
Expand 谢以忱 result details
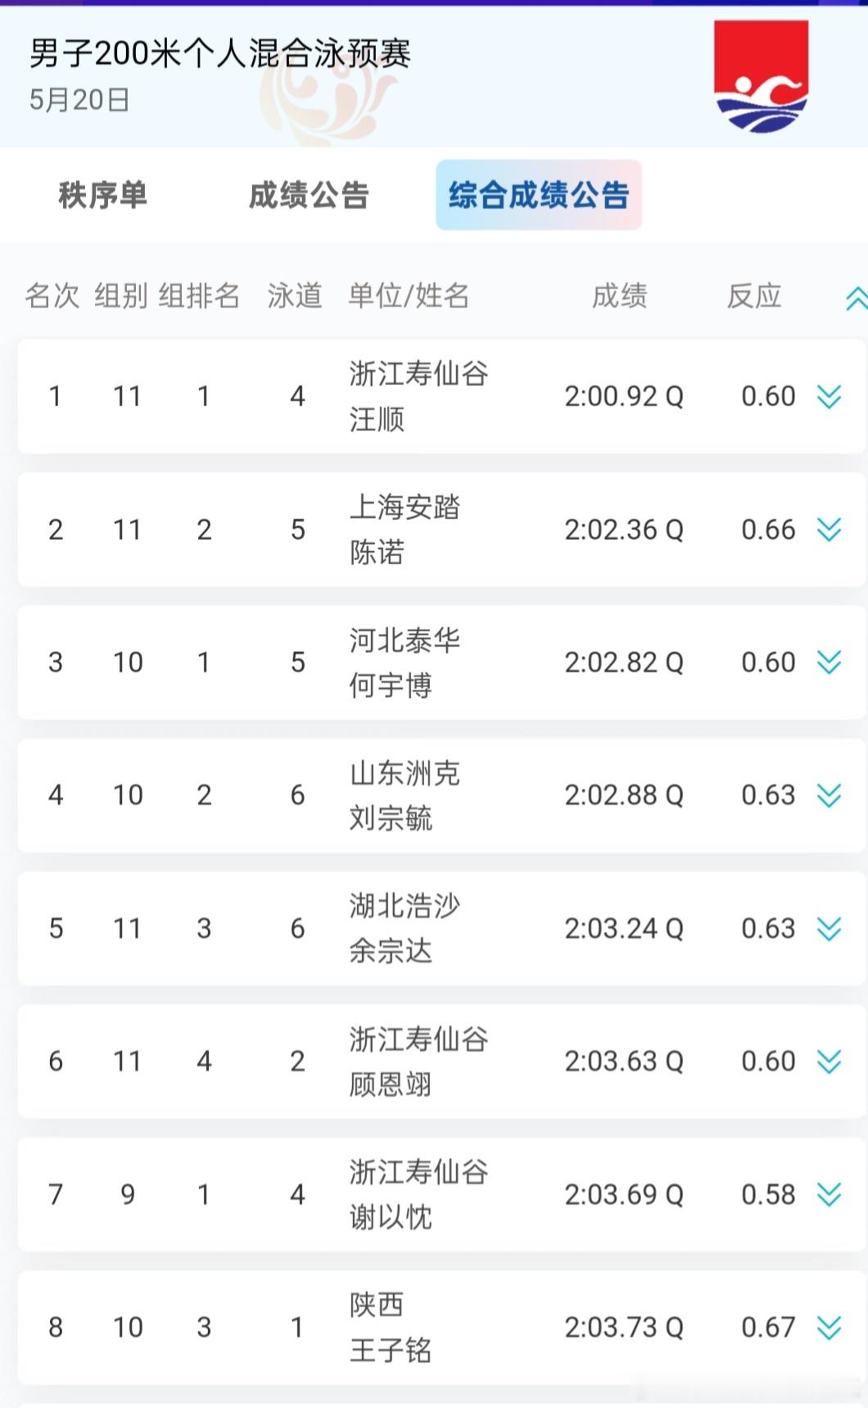(829, 1194)
